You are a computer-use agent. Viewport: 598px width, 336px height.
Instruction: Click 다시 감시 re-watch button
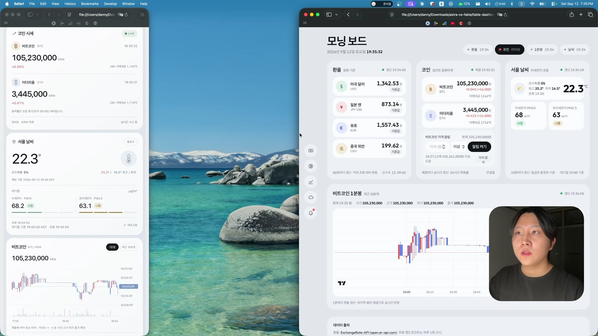point(483,159)
